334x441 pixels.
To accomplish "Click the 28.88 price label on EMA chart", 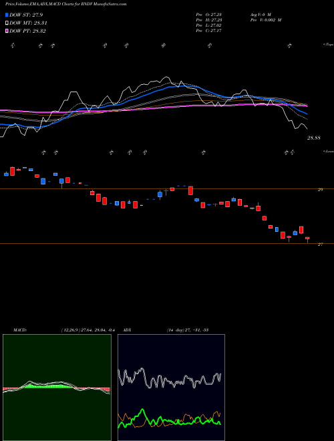I will 313,138.
